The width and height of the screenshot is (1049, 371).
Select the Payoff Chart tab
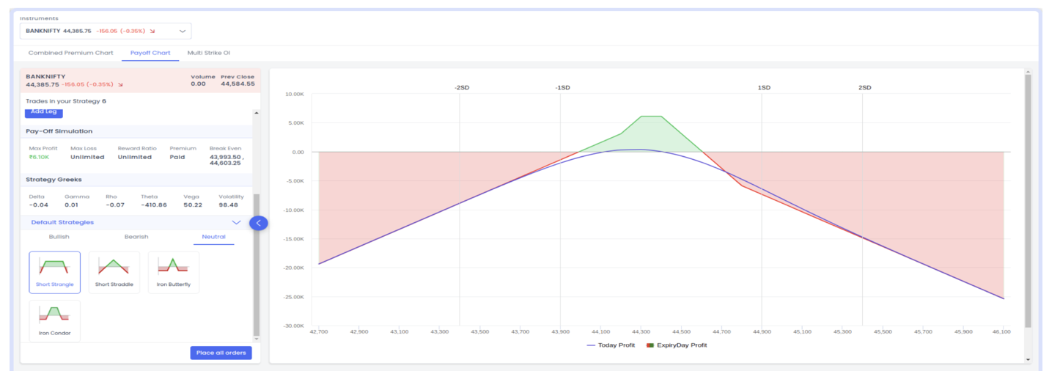point(150,53)
